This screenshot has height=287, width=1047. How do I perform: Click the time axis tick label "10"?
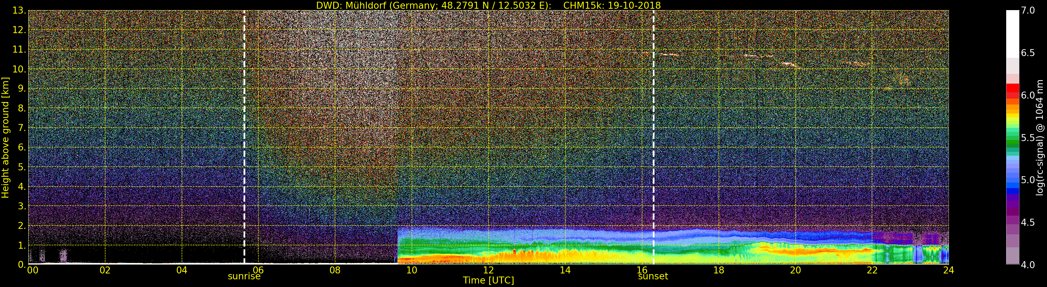pyautogui.click(x=412, y=270)
